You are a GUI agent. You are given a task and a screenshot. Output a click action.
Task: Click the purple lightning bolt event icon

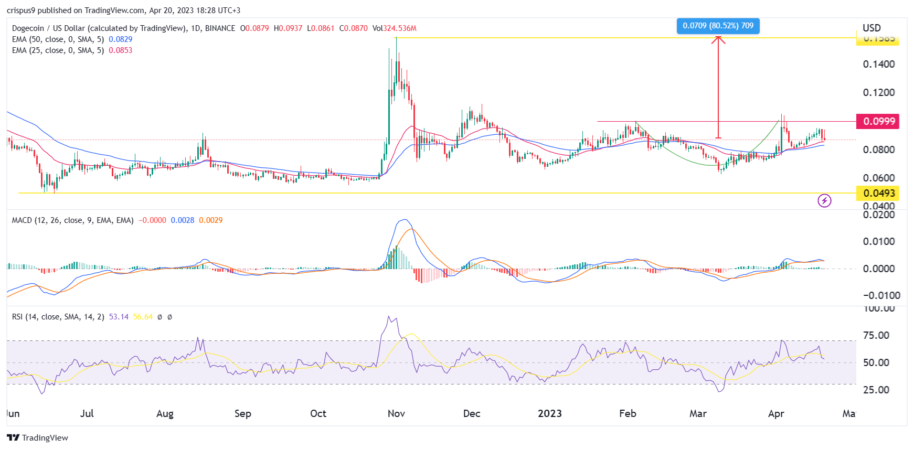pos(824,200)
